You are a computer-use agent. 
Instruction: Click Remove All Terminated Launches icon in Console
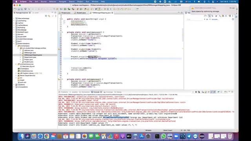click(x=199, y=92)
